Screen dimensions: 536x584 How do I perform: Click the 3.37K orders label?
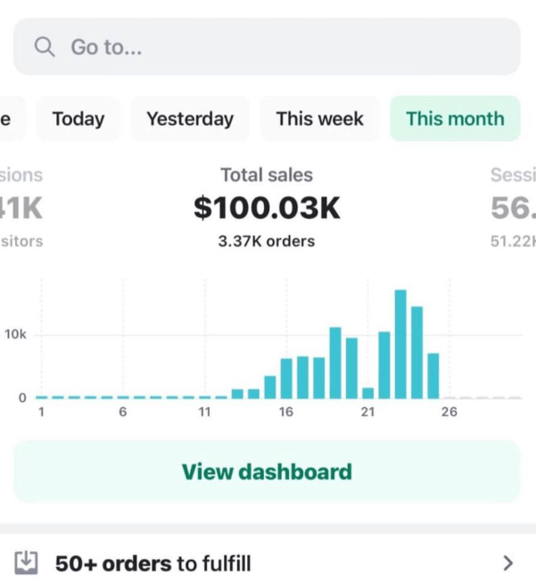[x=267, y=241]
